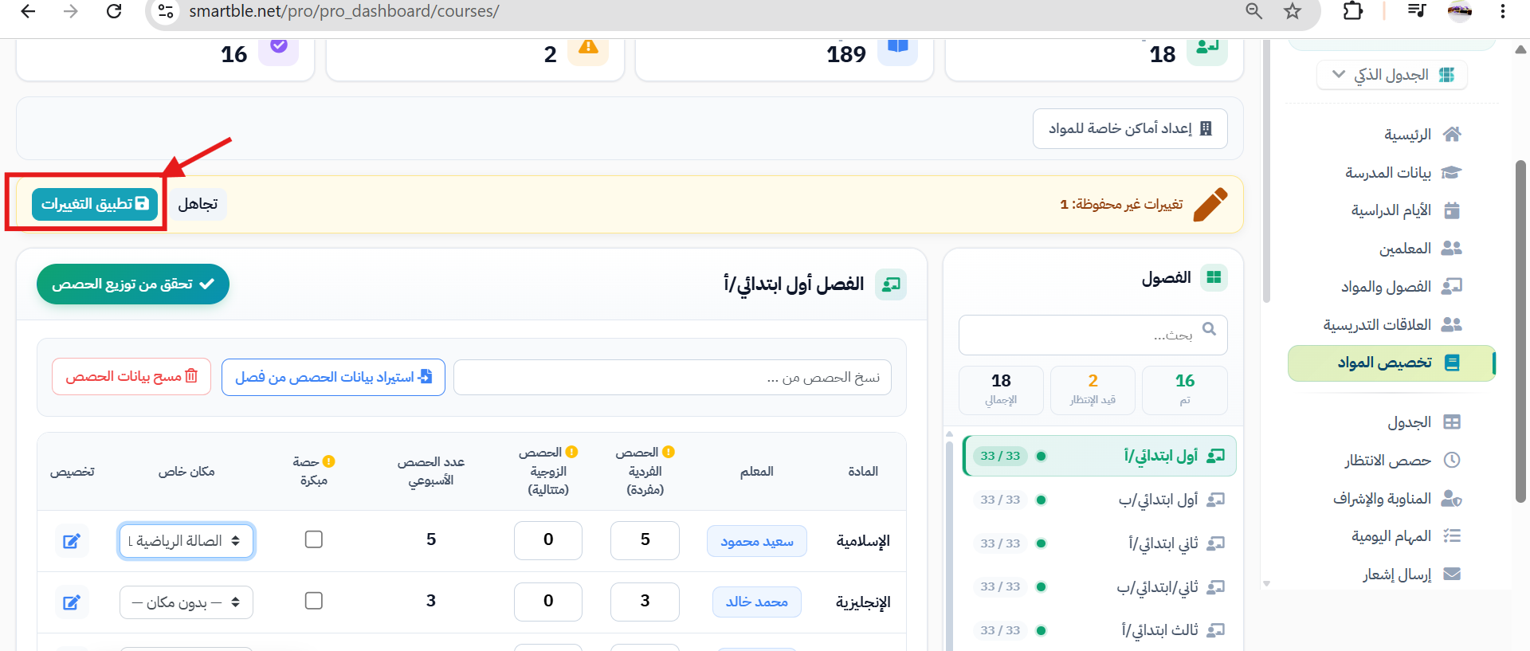Click إعداد أماكن خاصة للمواد button
1530x651 pixels.
click(x=1130, y=128)
